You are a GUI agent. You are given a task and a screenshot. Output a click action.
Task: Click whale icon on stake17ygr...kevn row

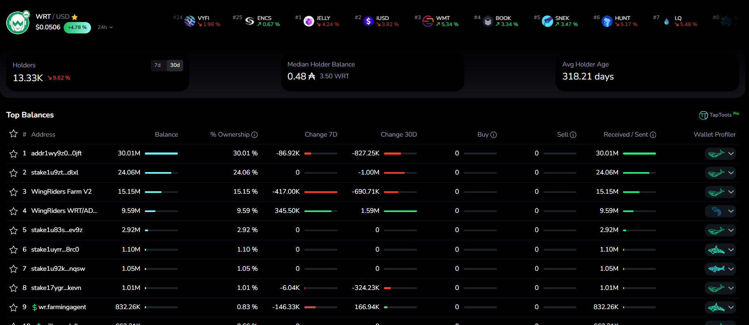pos(716,288)
